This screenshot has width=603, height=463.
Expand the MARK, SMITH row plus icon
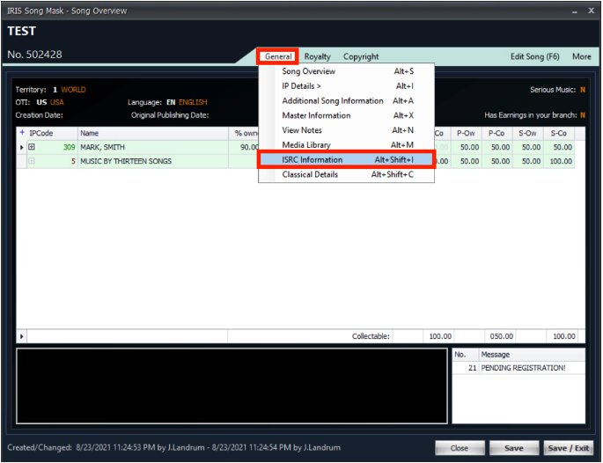pos(32,147)
